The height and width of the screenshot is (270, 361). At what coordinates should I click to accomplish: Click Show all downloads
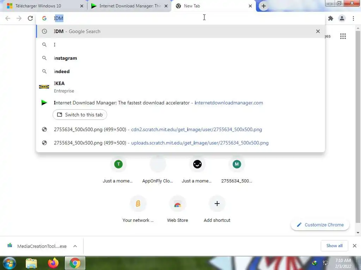coord(334,246)
